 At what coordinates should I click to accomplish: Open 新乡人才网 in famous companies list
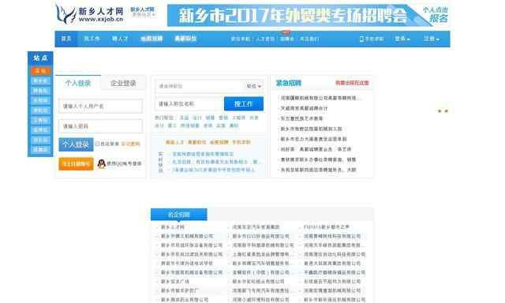point(173,227)
